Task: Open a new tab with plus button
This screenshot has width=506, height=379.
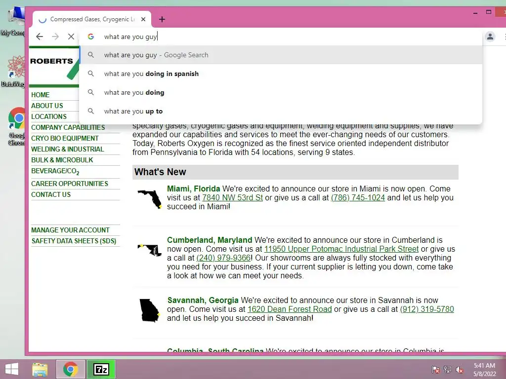Action: pyautogui.click(x=162, y=19)
